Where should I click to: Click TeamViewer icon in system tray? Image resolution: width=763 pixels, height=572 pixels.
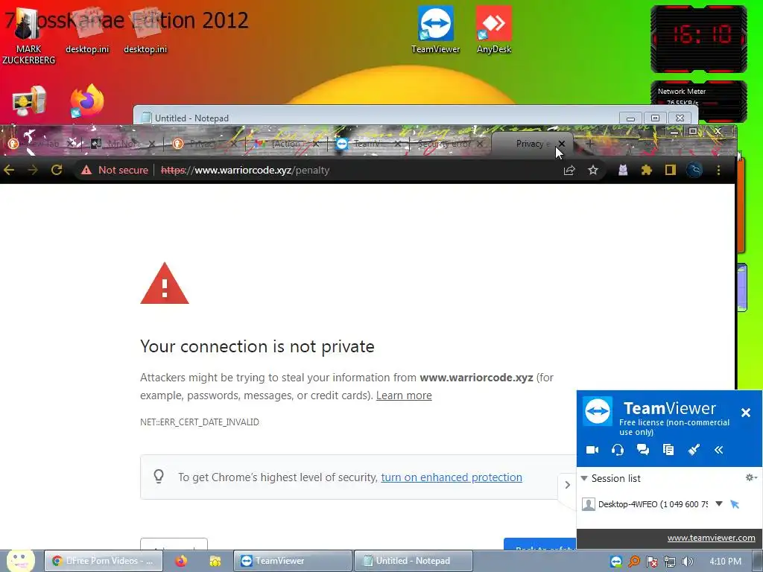point(616,562)
